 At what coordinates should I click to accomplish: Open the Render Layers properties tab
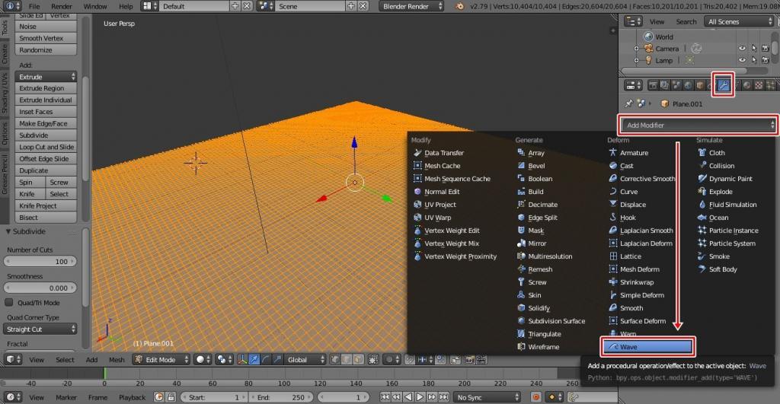coord(664,85)
